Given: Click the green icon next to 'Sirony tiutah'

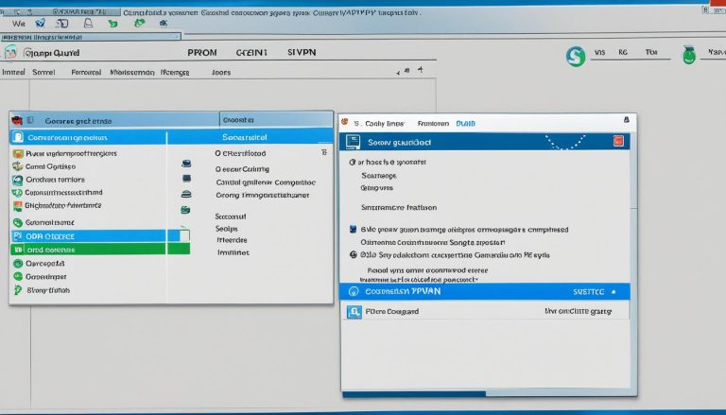Looking at the screenshot, I should click(17, 290).
